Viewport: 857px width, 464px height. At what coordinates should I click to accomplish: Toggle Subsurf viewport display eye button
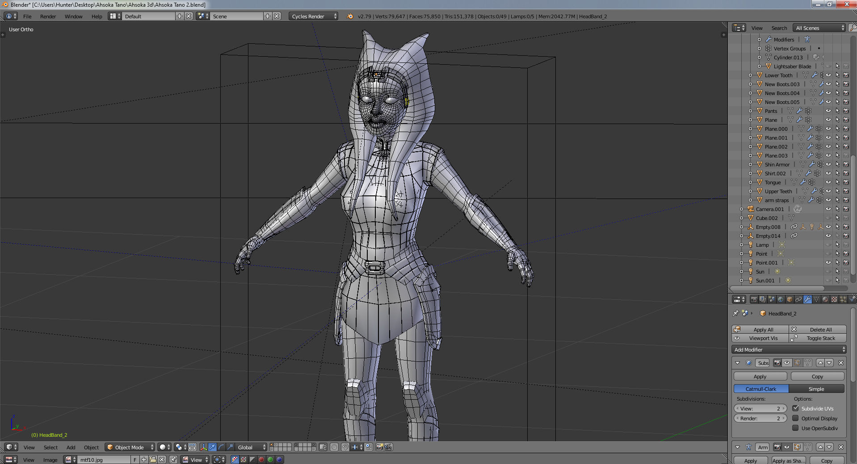(x=787, y=363)
